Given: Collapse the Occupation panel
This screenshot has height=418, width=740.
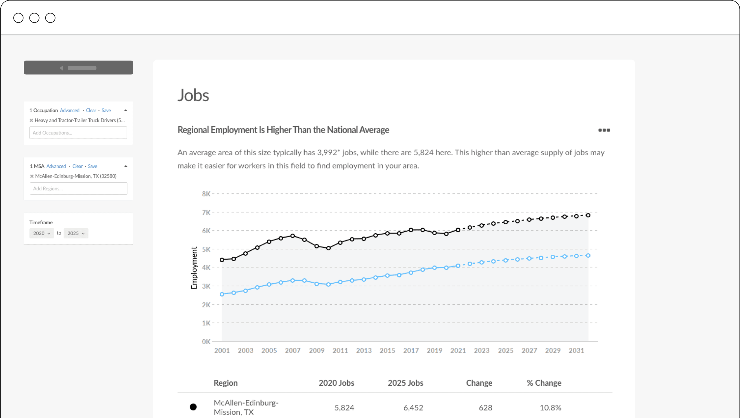Looking at the screenshot, I should pyautogui.click(x=125, y=110).
